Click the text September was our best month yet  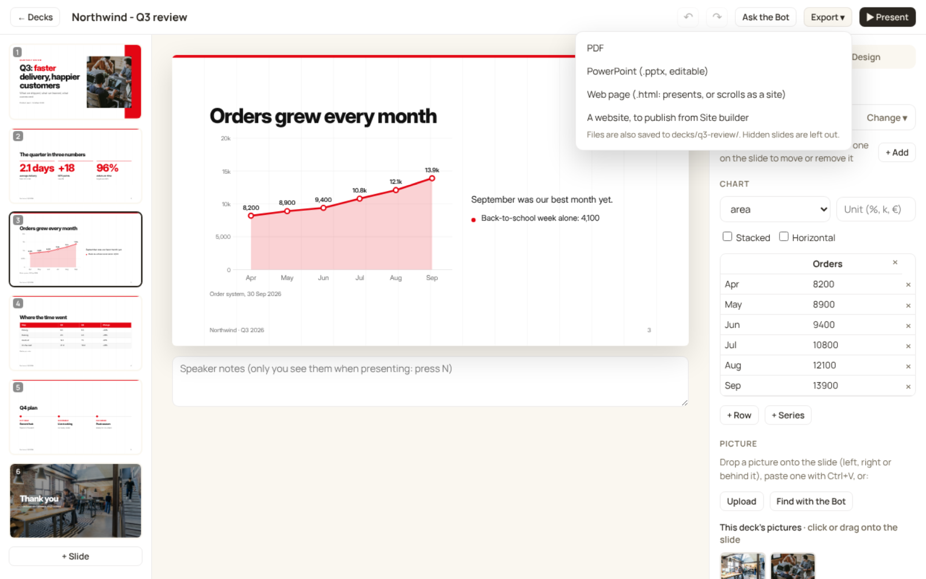542,199
